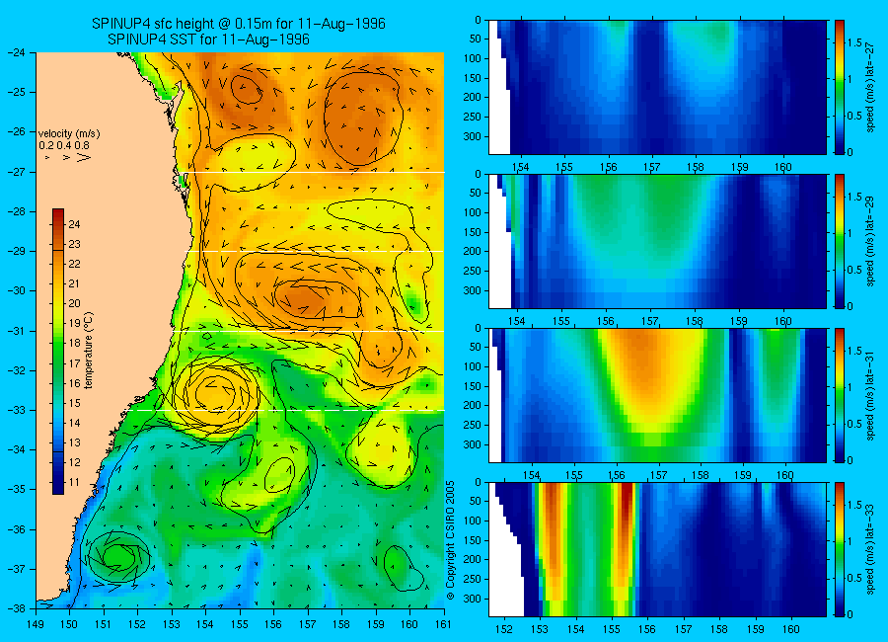888x642 pixels.
Task: Click longitude label "157" under the lat=-29 section
Action: [649, 321]
